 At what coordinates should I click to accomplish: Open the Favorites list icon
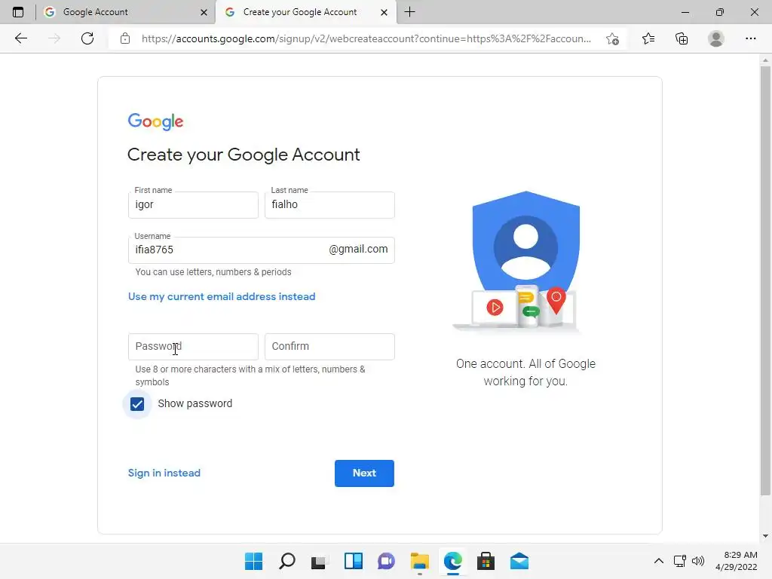click(x=648, y=38)
